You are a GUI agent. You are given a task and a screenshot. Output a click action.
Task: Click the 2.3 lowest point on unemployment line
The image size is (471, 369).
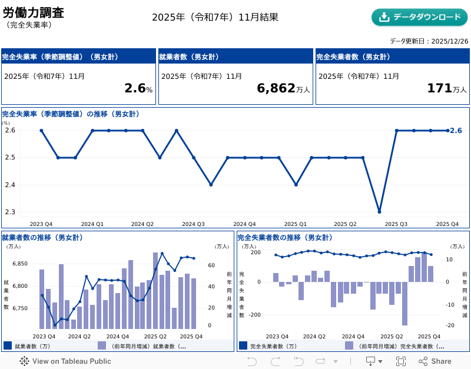(379, 211)
